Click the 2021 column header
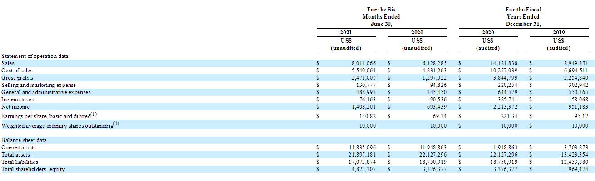This screenshot has width=595, height=181. 346,33
